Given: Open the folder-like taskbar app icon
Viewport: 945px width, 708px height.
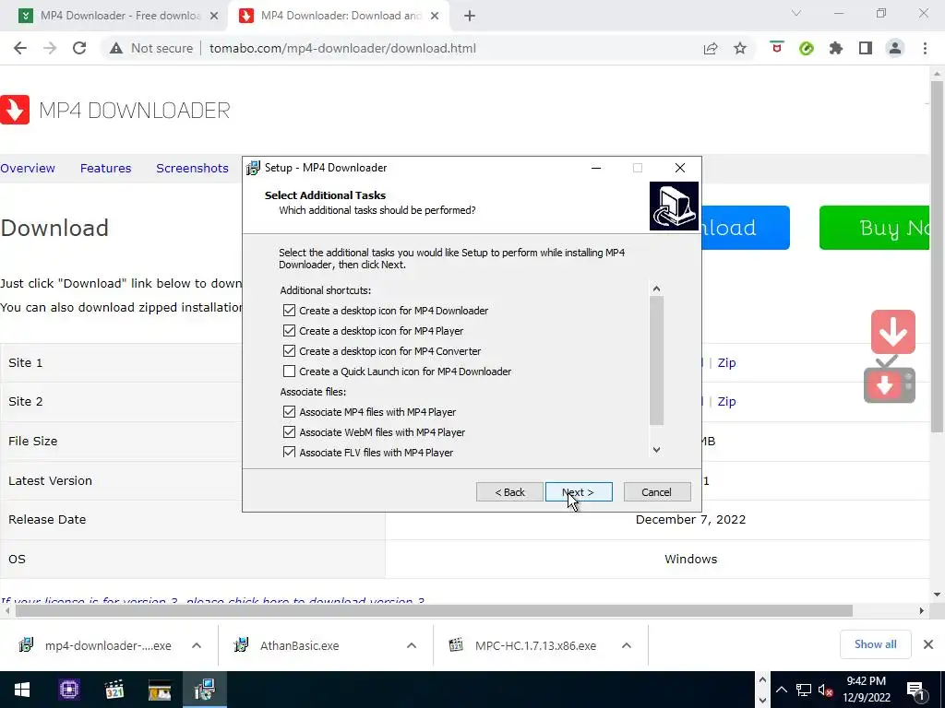Looking at the screenshot, I should [x=159, y=690].
